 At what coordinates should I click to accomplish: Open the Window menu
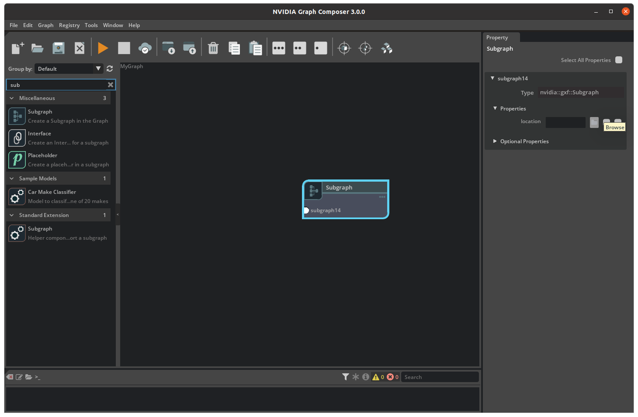(x=113, y=25)
